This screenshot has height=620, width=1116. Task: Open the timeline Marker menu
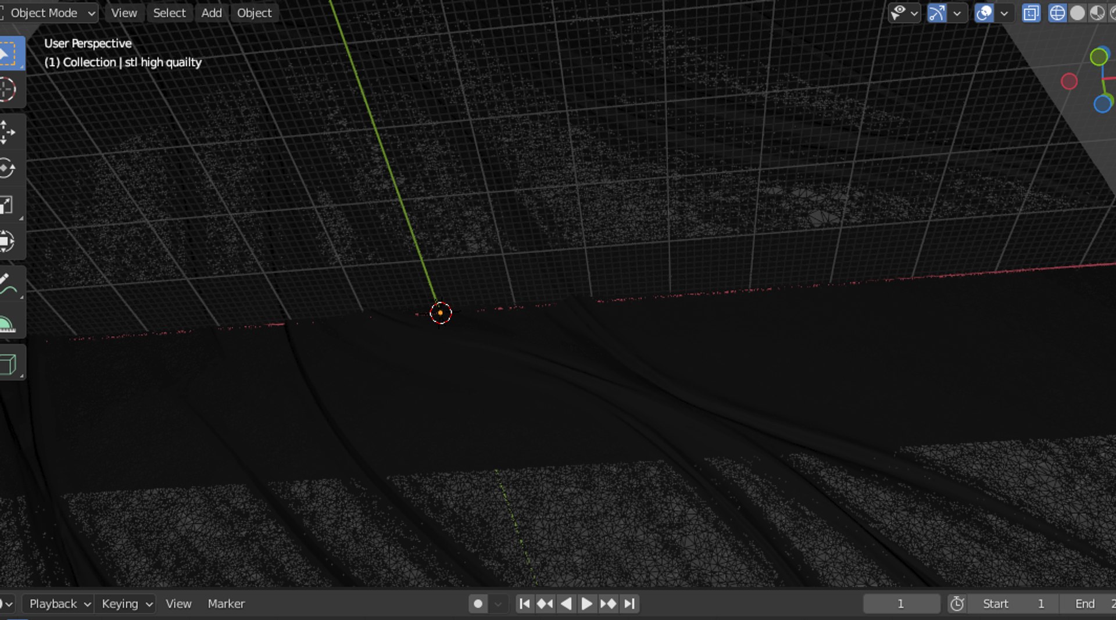point(226,604)
